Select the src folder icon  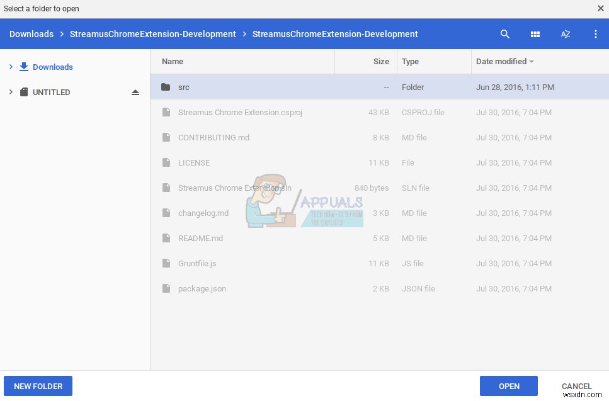pyautogui.click(x=166, y=87)
